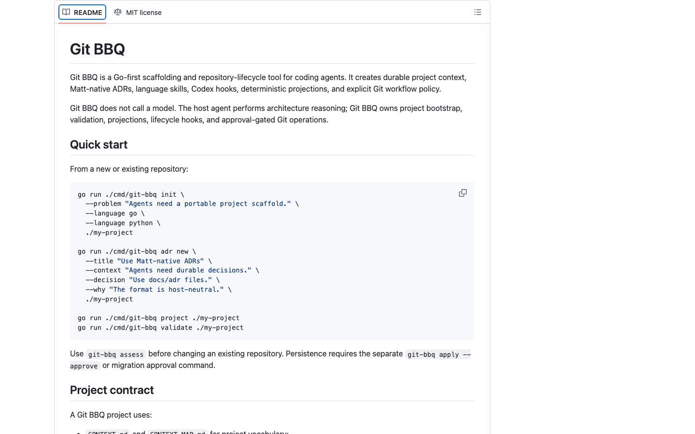
Task: Click 'From a new or existing repository:' text
Action: click(x=129, y=169)
